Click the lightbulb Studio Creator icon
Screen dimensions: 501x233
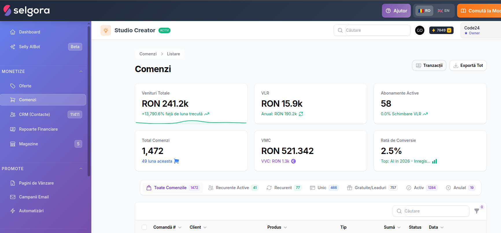[x=106, y=30]
